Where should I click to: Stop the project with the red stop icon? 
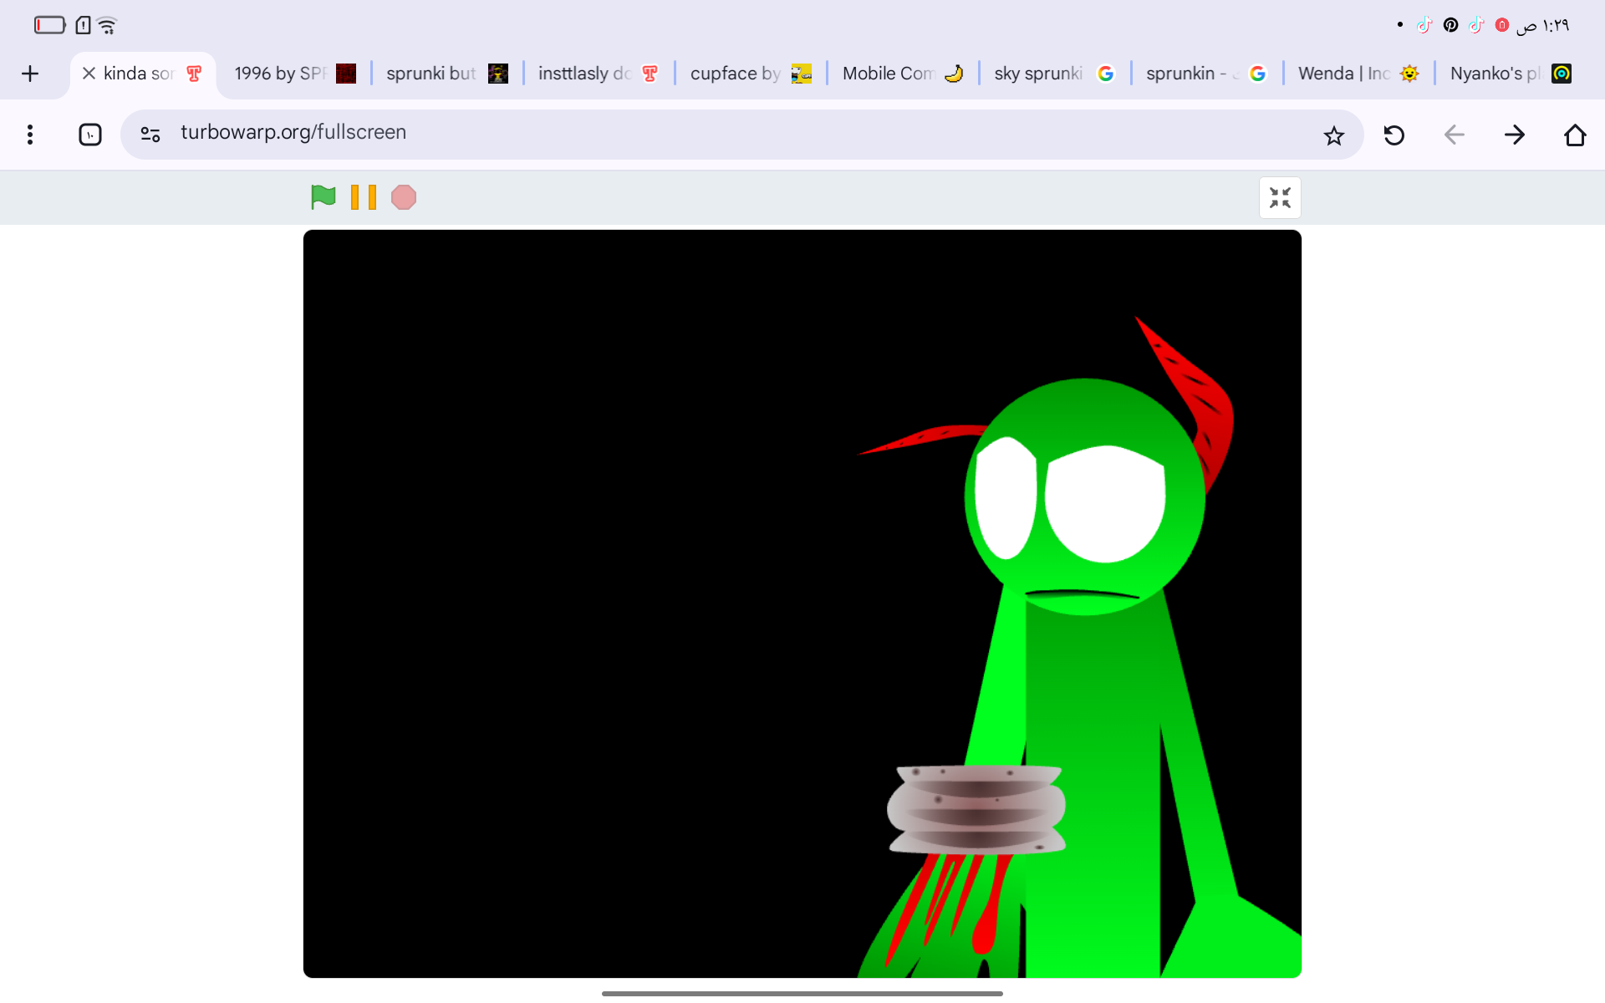[404, 197]
